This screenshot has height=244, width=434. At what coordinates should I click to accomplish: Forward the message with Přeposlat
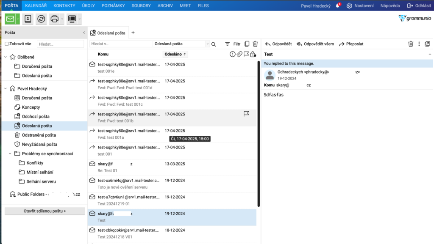[351, 44]
